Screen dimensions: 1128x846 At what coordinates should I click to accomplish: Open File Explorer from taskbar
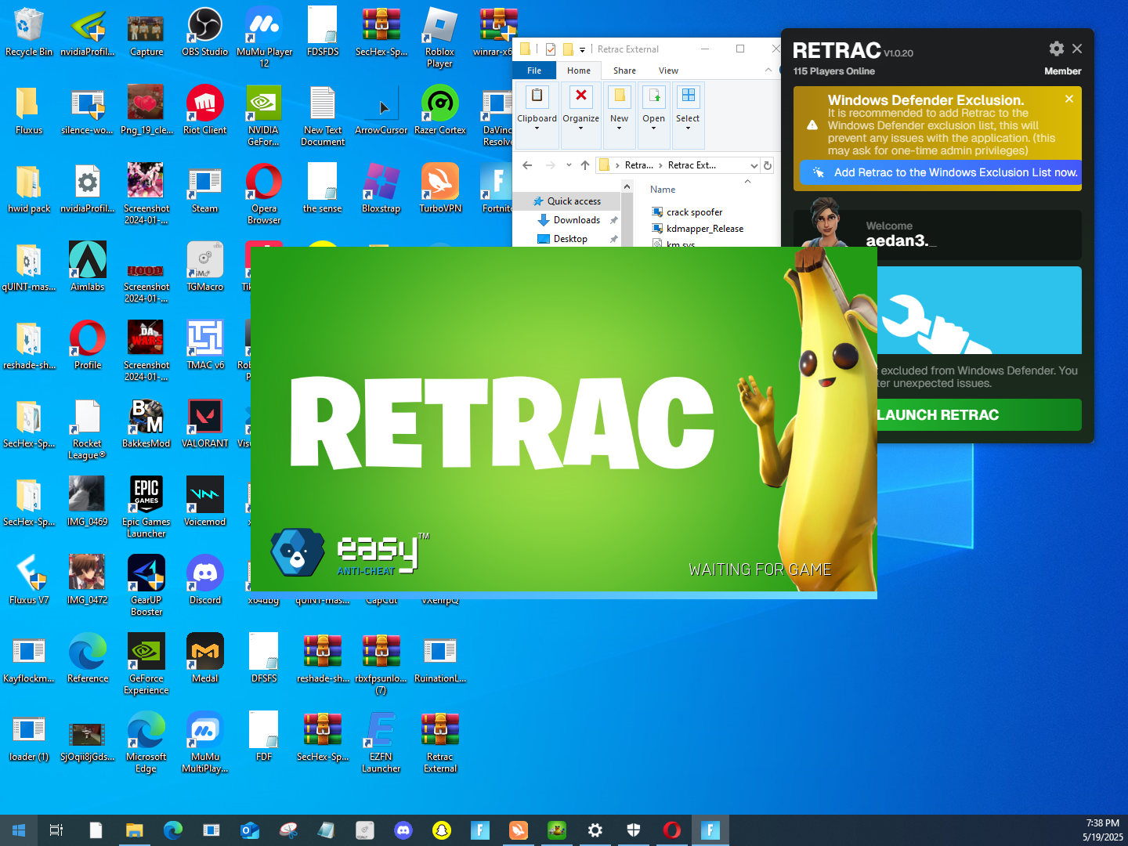tap(135, 830)
